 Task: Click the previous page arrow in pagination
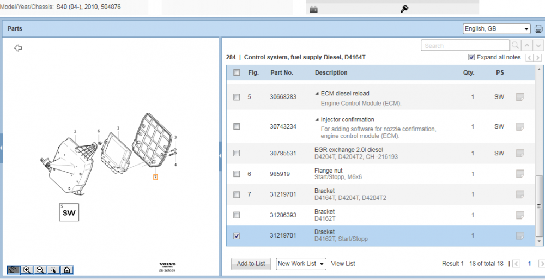click(x=517, y=264)
